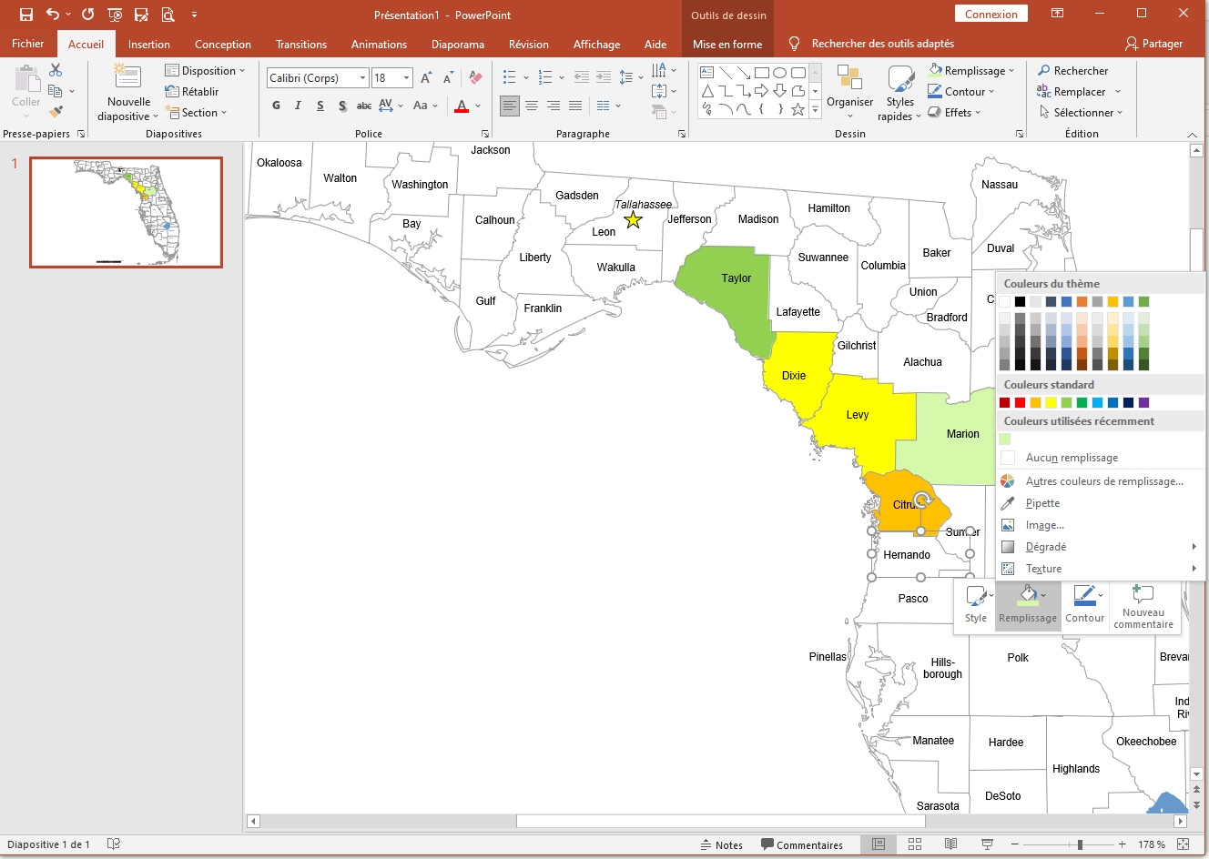Open Image... fill option from the color menu

[x=1043, y=525]
